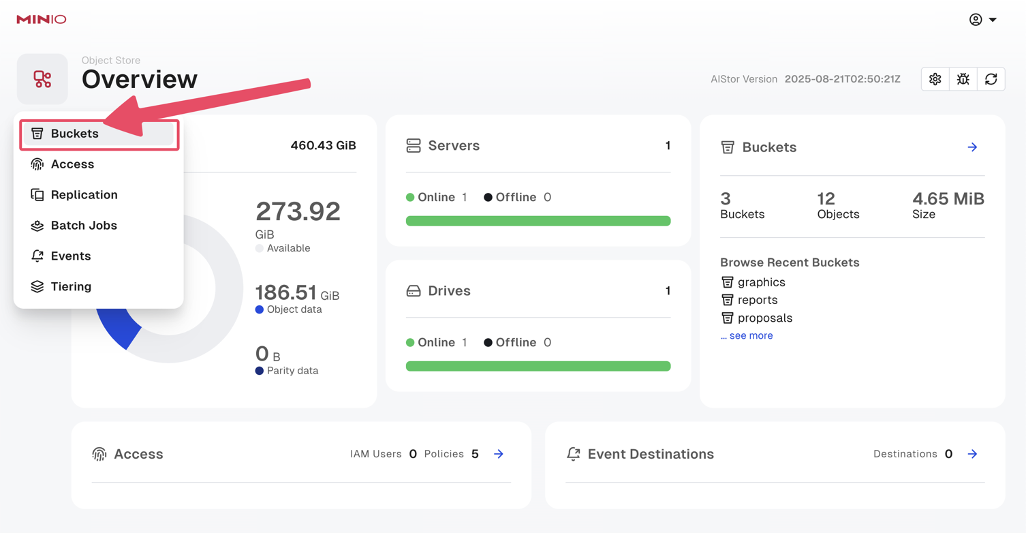Choose Tiering in the navigation menu

point(71,287)
